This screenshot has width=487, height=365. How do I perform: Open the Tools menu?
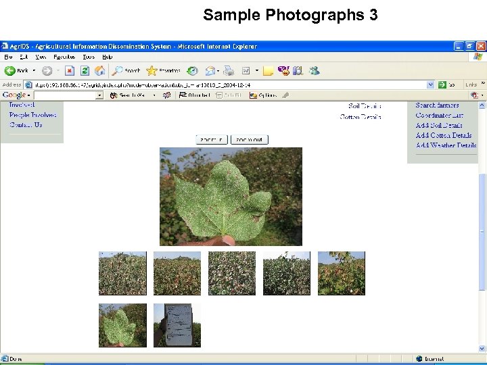[x=89, y=57]
